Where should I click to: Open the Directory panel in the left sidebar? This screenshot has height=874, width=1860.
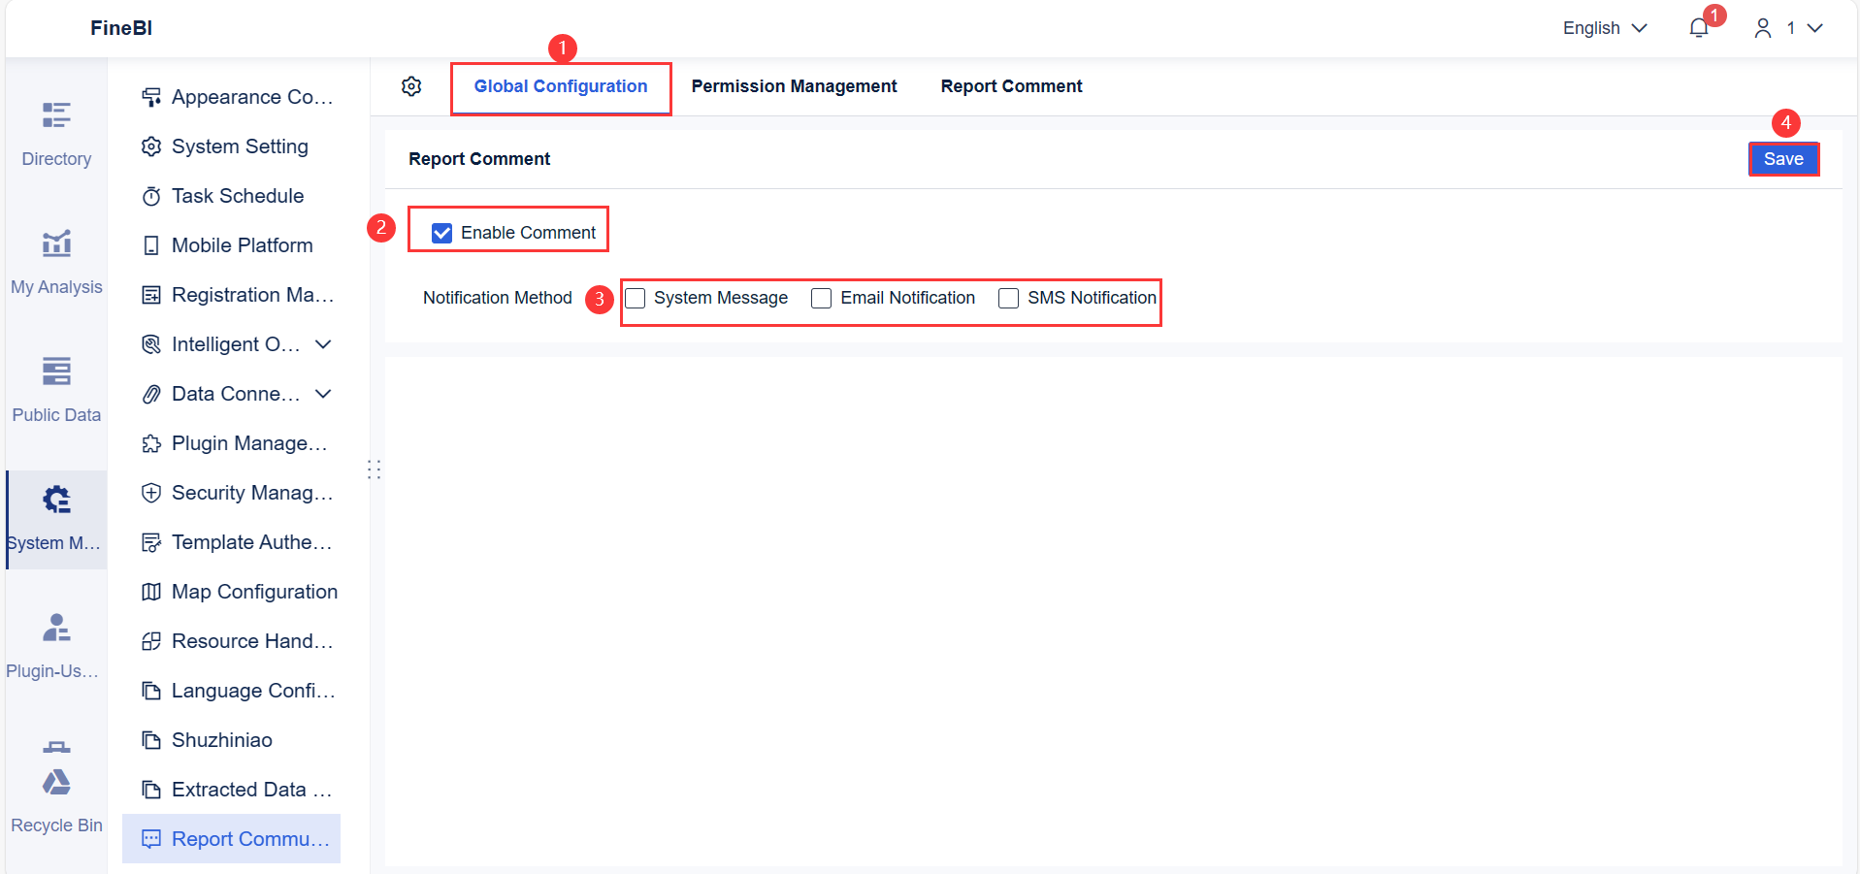point(55,131)
